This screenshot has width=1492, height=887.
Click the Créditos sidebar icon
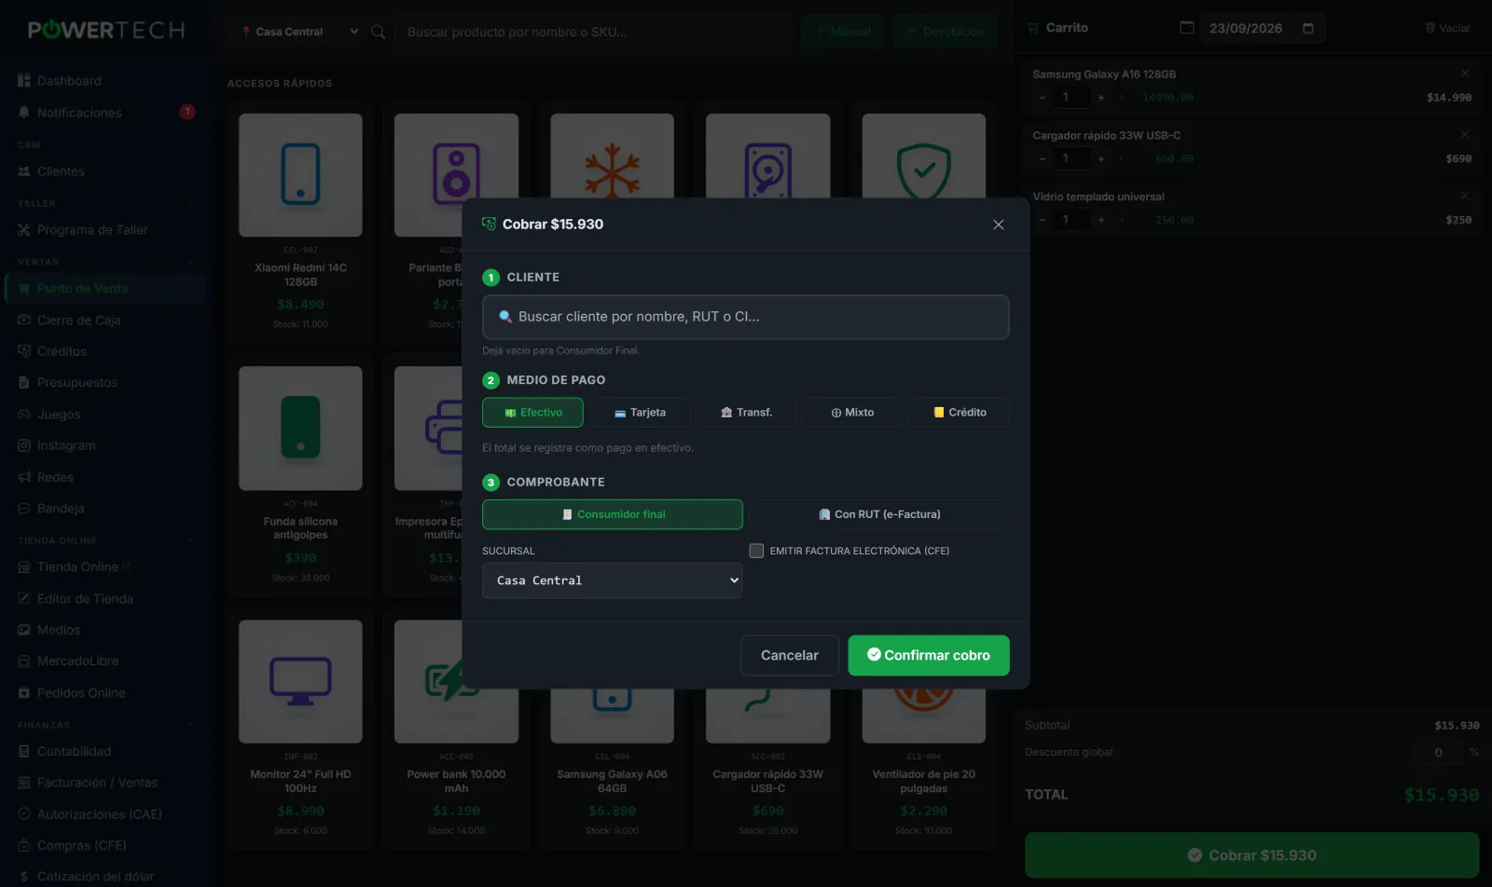[x=24, y=351]
